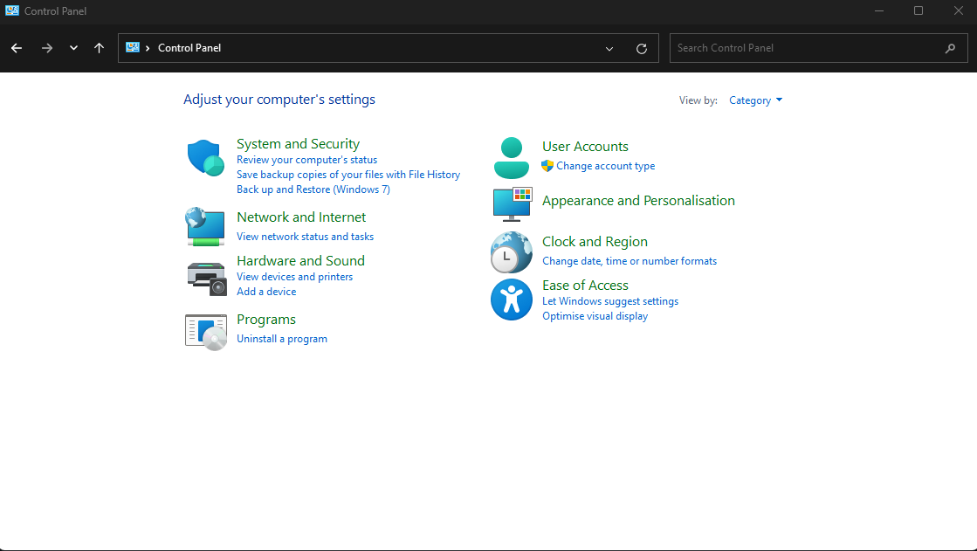Click the Appearance and Personalisation monitor icon

(513, 203)
